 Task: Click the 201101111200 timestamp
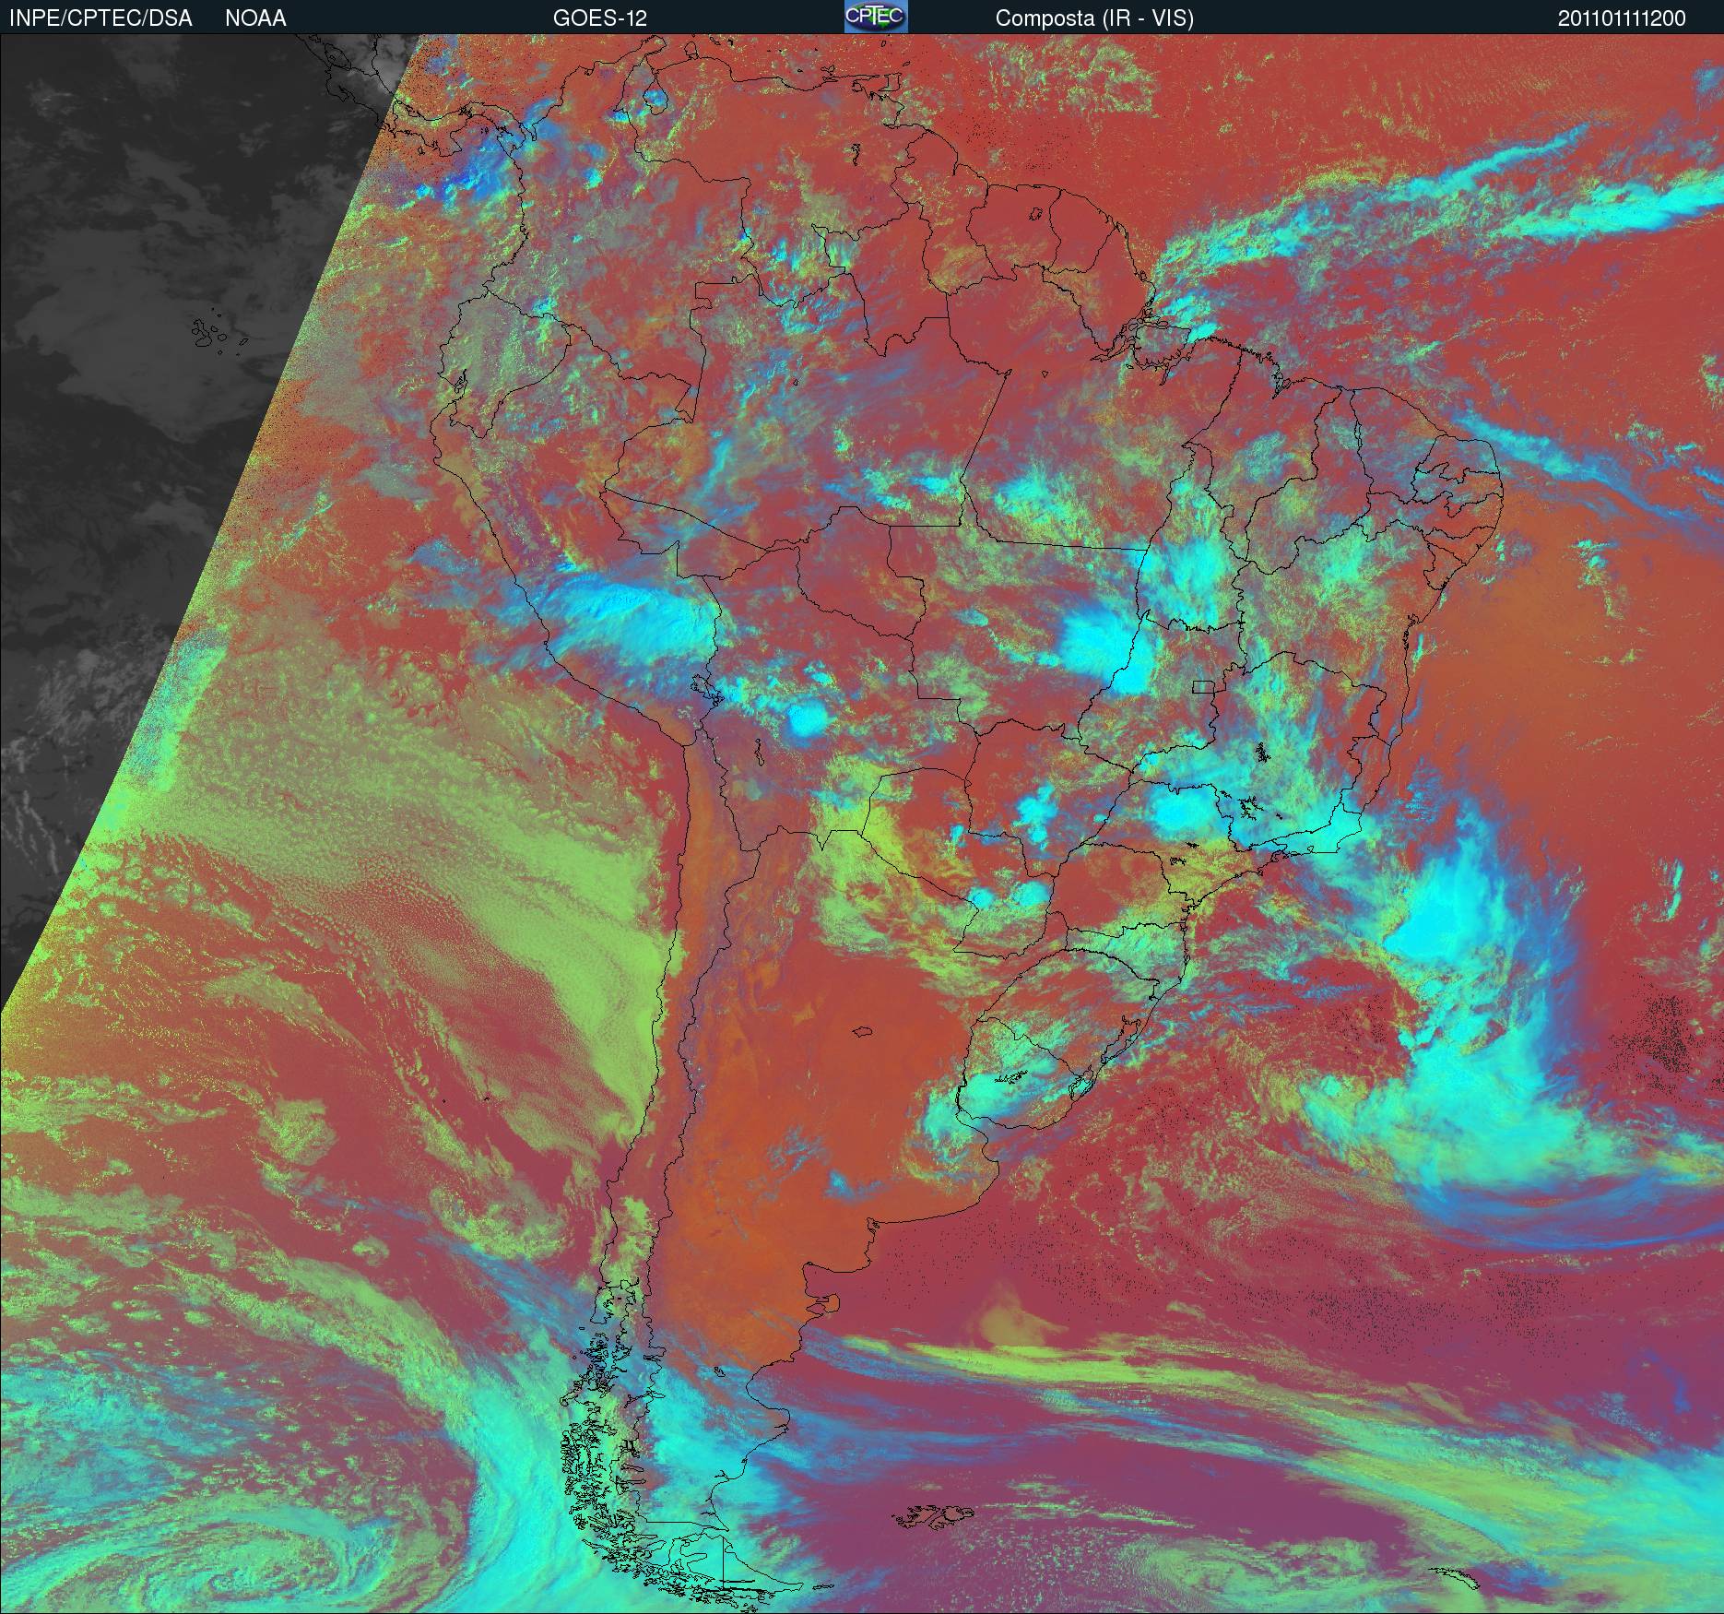1622,18
